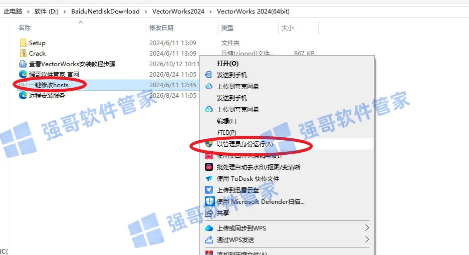Image resolution: width=469 pixels, height=255 pixels.
Task: Click the share icon beside 共享
Action: click(209, 213)
